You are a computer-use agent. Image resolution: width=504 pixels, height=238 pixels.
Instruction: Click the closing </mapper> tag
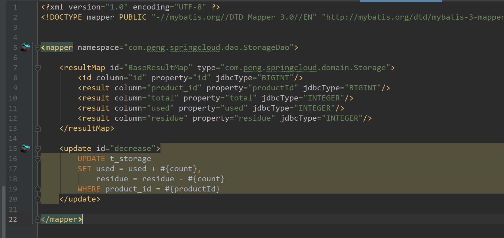pos(61,219)
